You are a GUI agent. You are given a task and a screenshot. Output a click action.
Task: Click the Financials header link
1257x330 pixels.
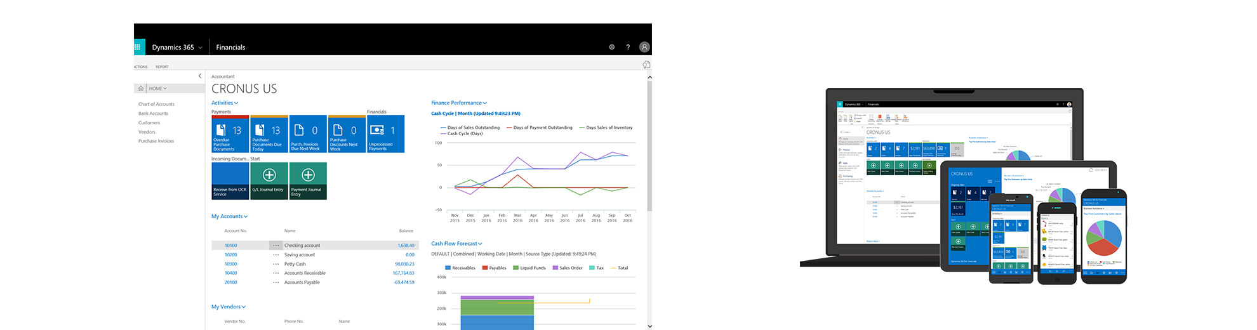(x=230, y=47)
